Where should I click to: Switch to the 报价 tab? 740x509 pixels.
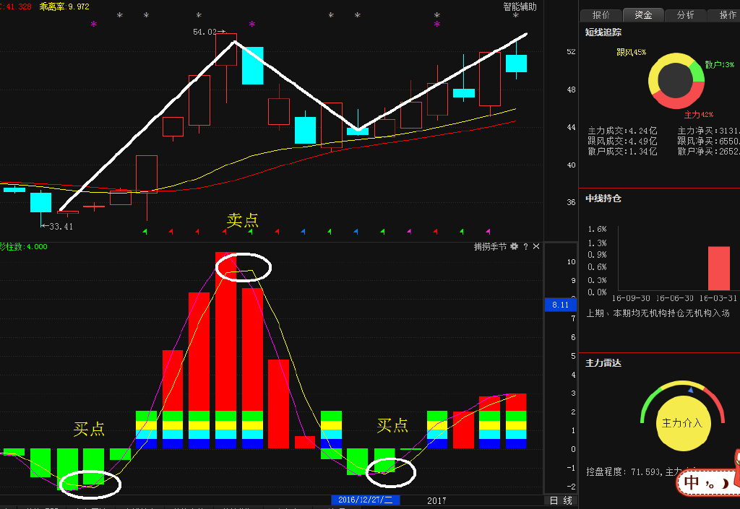(x=601, y=14)
